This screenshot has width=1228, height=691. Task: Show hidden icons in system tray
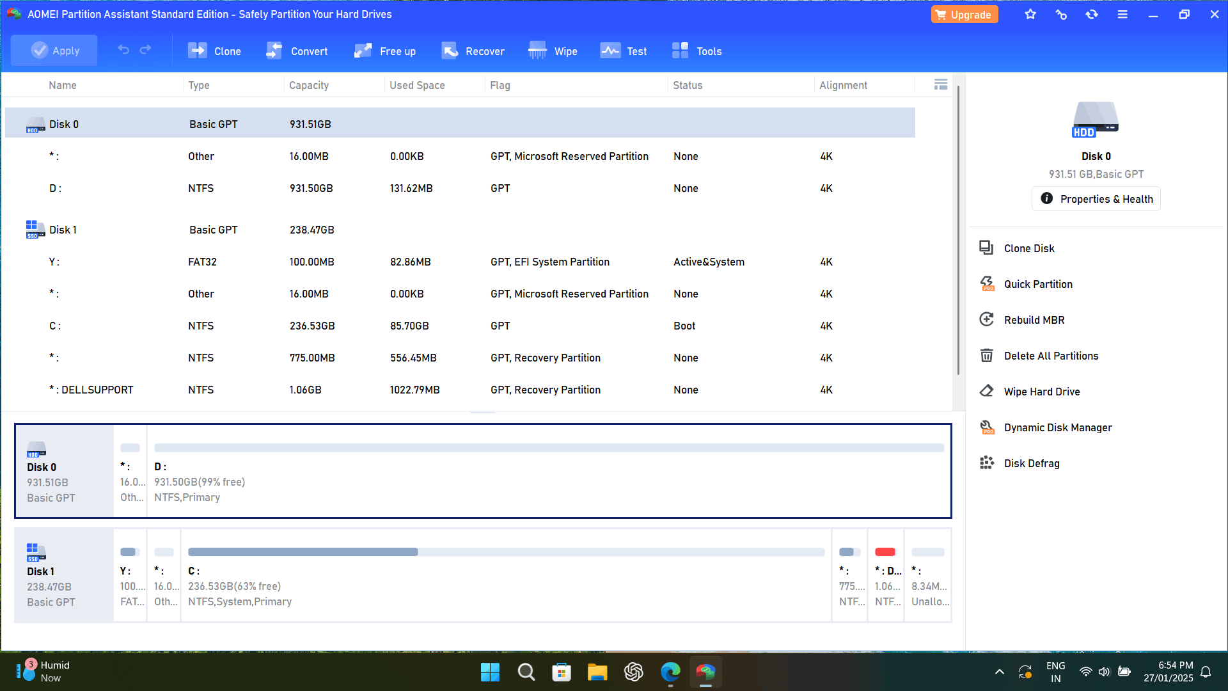click(999, 672)
